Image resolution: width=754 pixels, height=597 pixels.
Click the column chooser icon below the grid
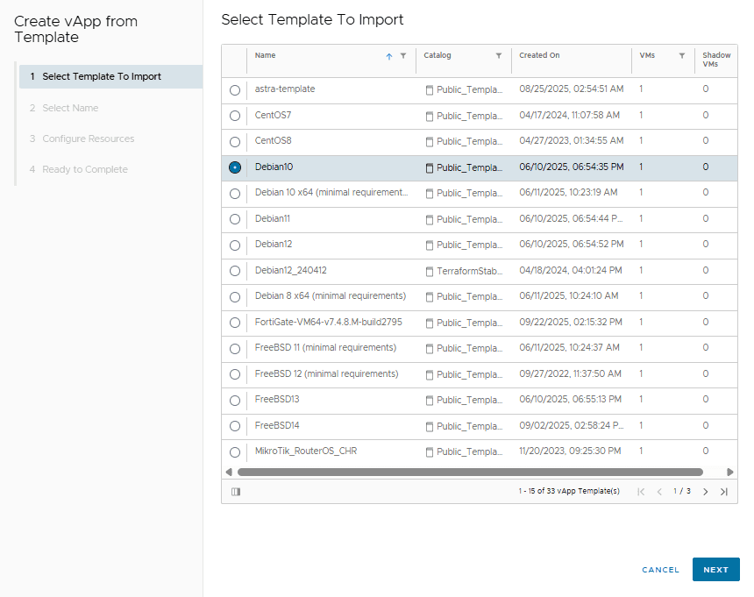pos(236,492)
